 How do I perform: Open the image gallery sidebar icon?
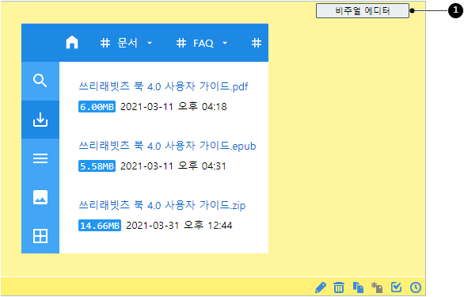coord(40,197)
